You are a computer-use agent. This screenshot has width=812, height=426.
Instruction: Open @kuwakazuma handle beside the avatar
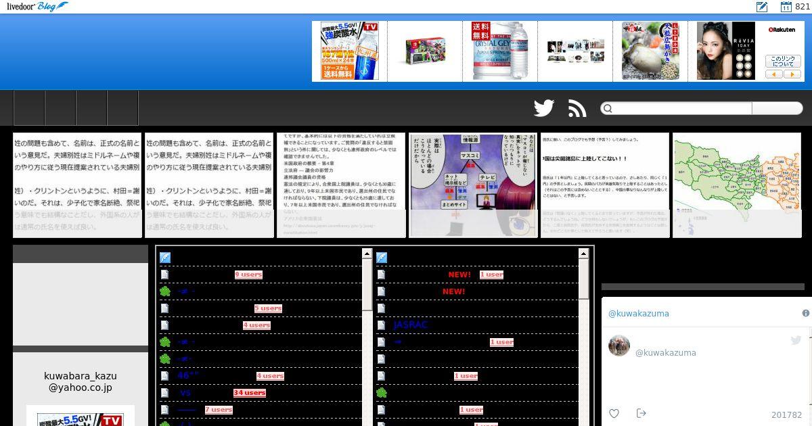coord(665,353)
